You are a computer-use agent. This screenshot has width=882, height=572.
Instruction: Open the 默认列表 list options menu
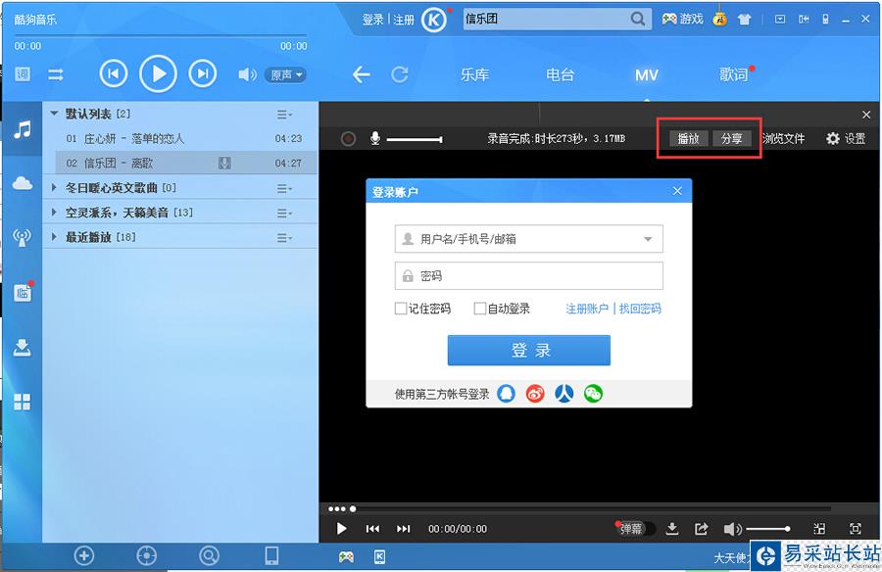click(284, 115)
